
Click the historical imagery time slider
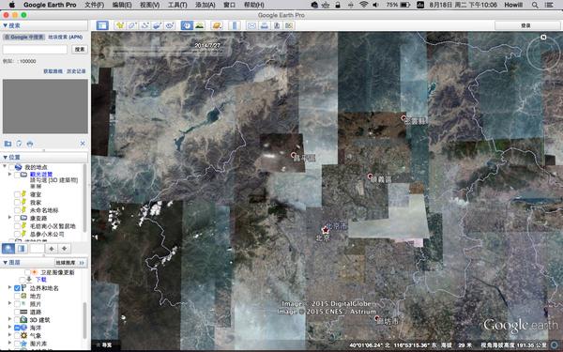click(x=169, y=52)
